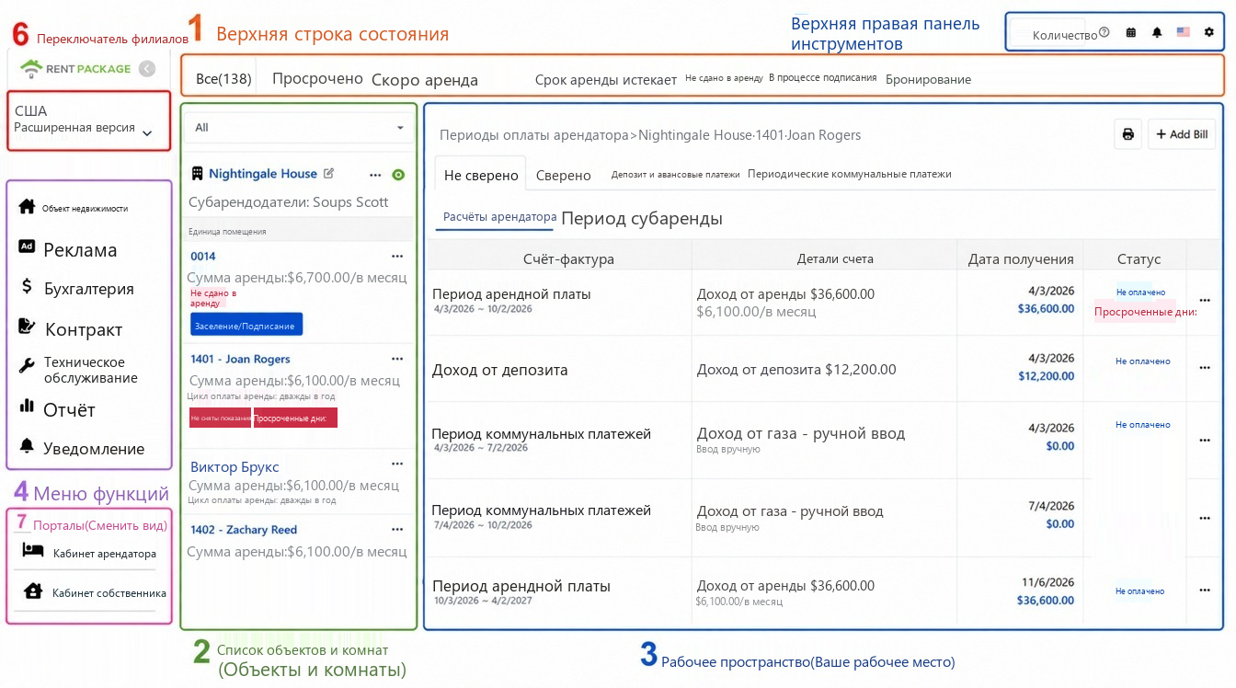Click the Заселение/Подписание button on unit 0014
This screenshot has height=688, width=1236.
[246, 325]
